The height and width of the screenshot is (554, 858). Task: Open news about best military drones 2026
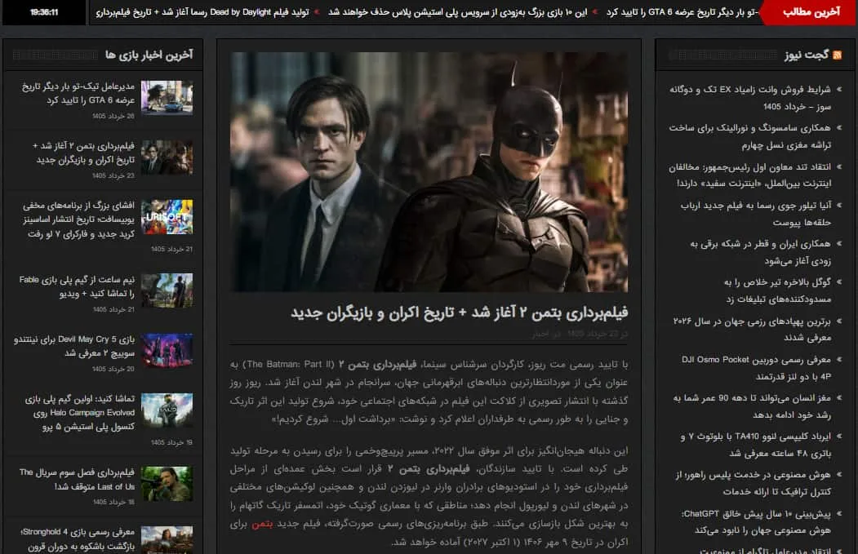[x=752, y=330]
